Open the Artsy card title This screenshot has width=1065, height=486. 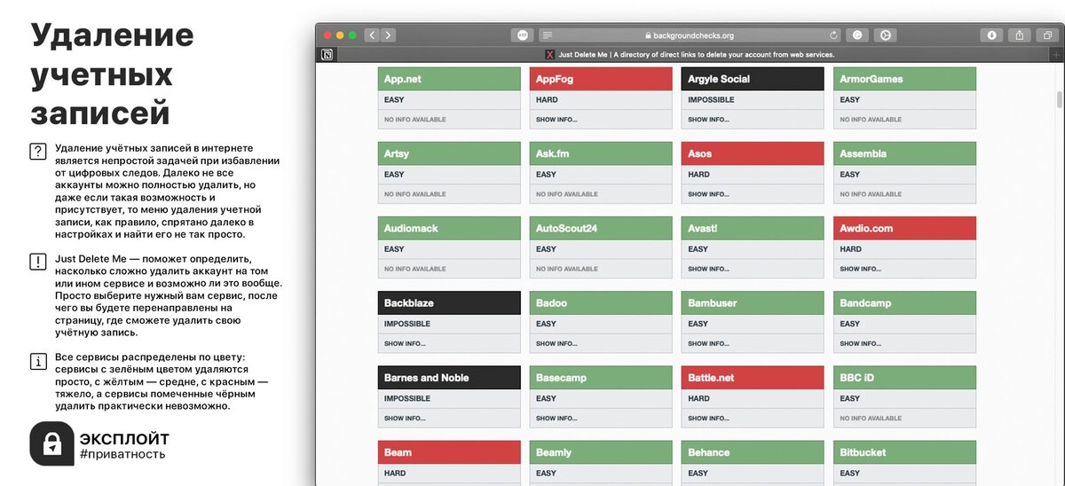pyautogui.click(x=449, y=153)
